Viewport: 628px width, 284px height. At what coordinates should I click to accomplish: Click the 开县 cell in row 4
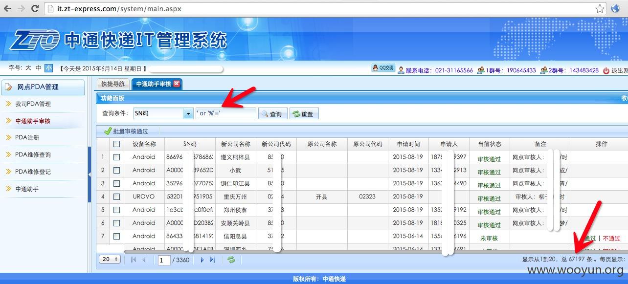pyautogui.click(x=321, y=197)
